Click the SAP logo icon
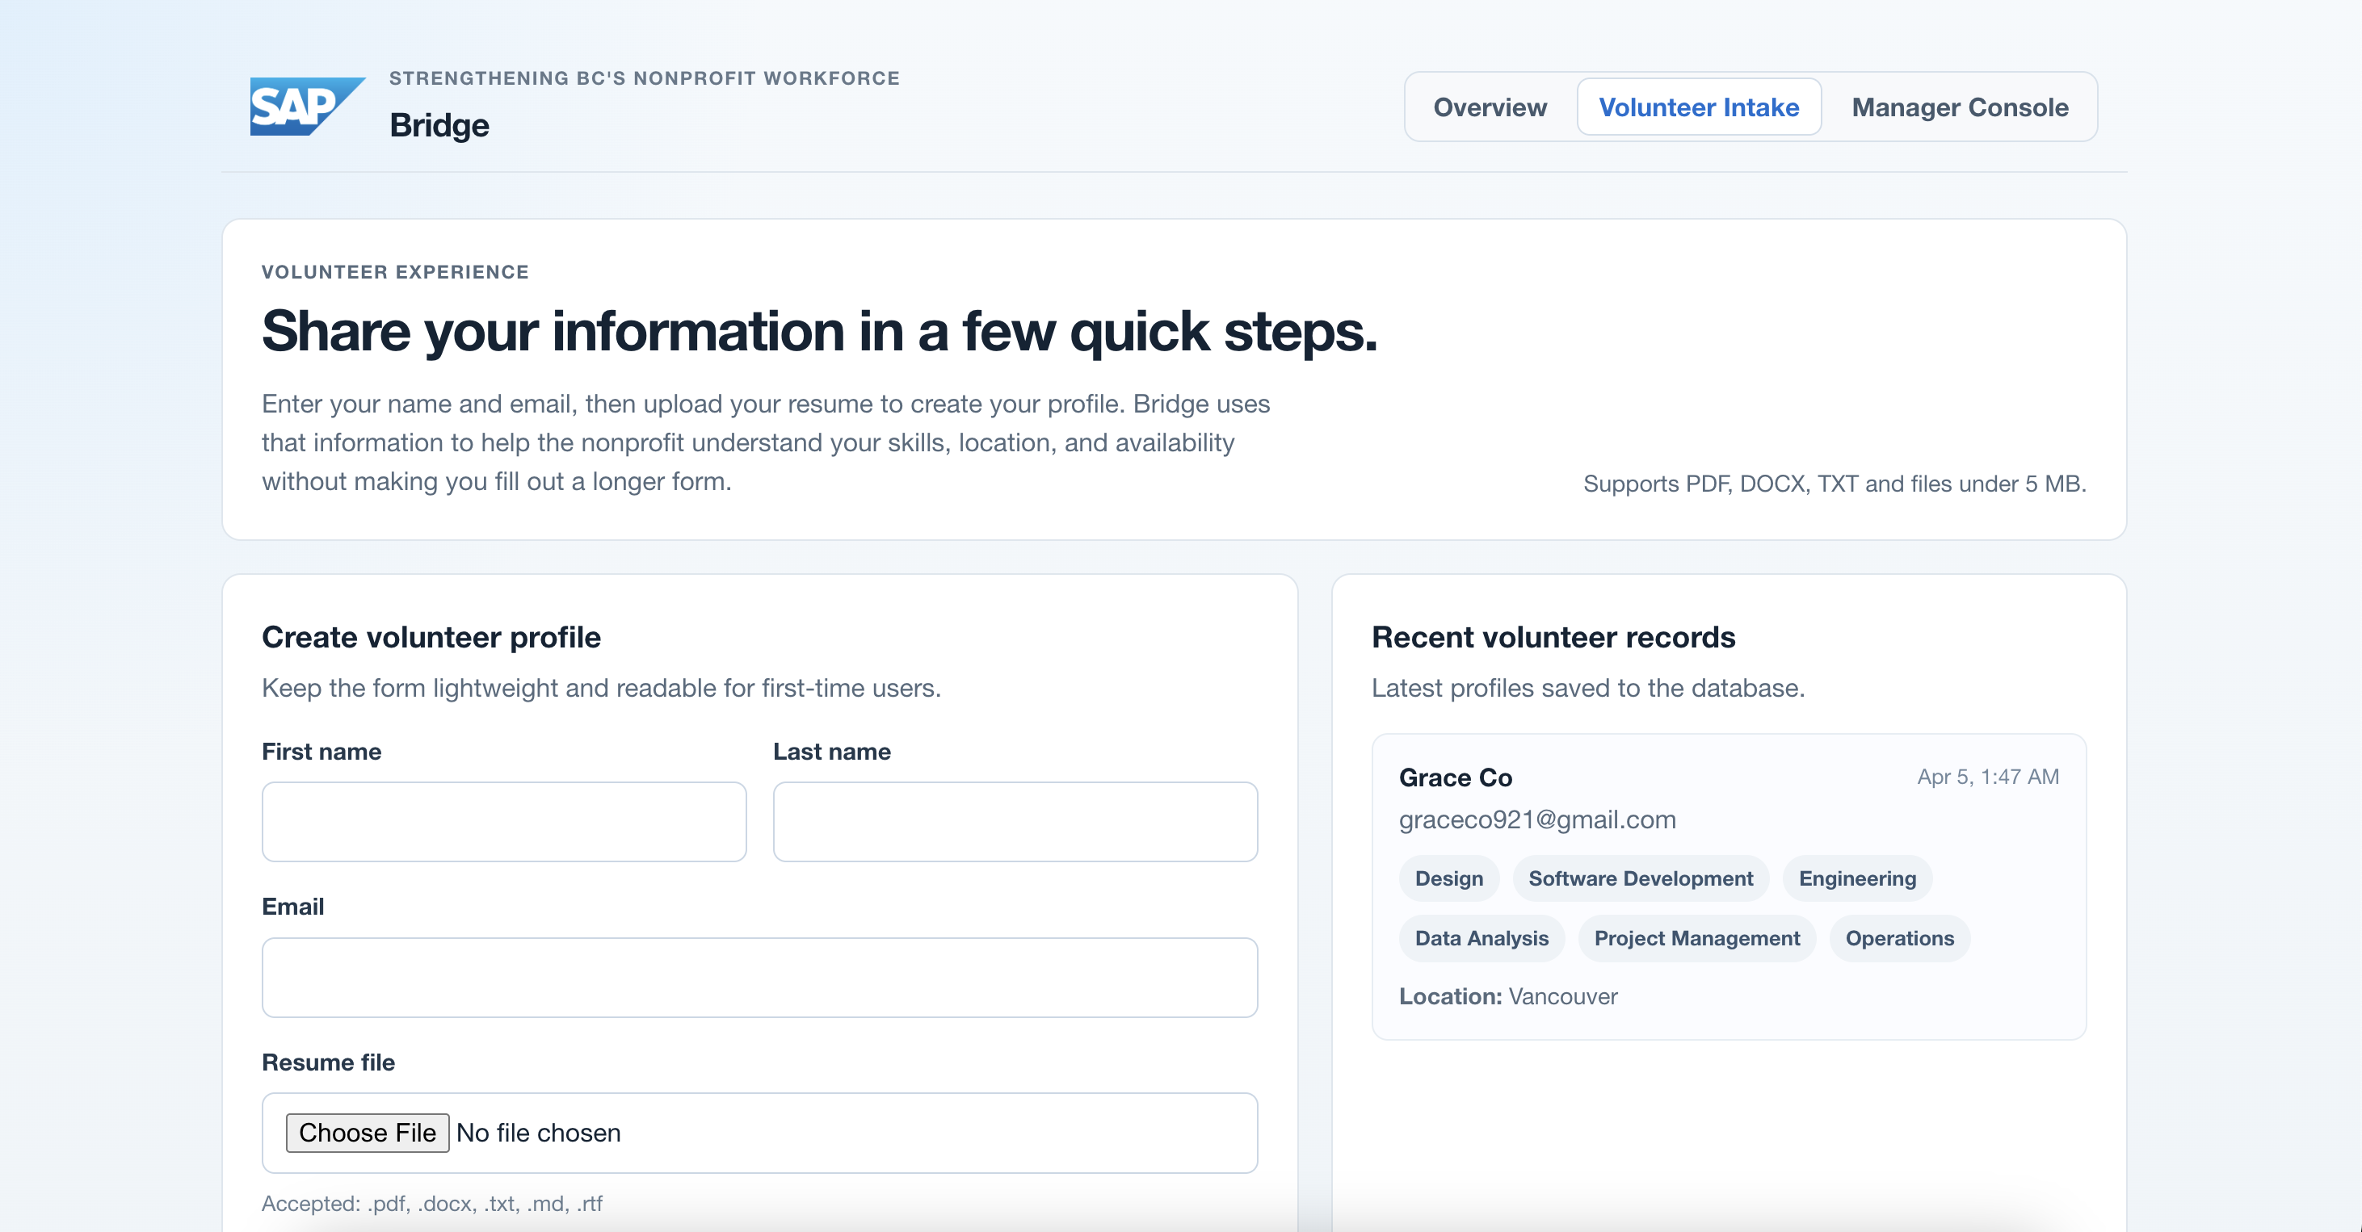The width and height of the screenshot is (2362, 1232). (x=306, y=107)
